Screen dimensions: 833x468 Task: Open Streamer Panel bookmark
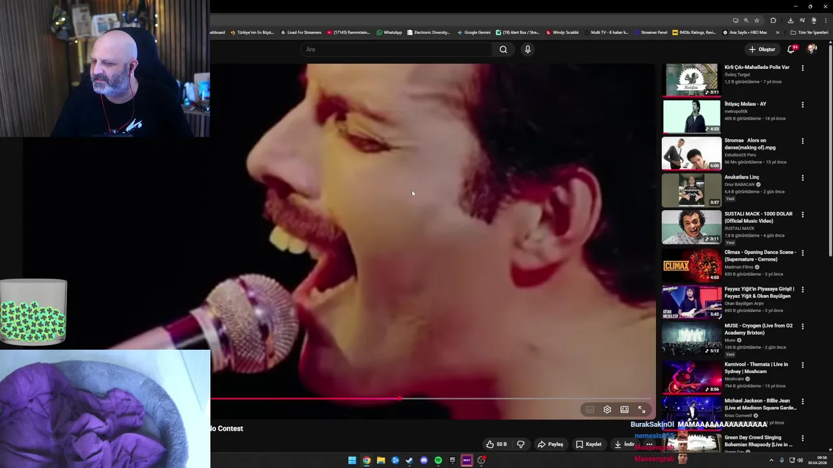coord(650,32)
